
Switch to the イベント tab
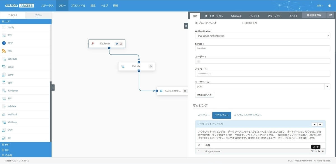pyautogui.click(x=293, y=16)
